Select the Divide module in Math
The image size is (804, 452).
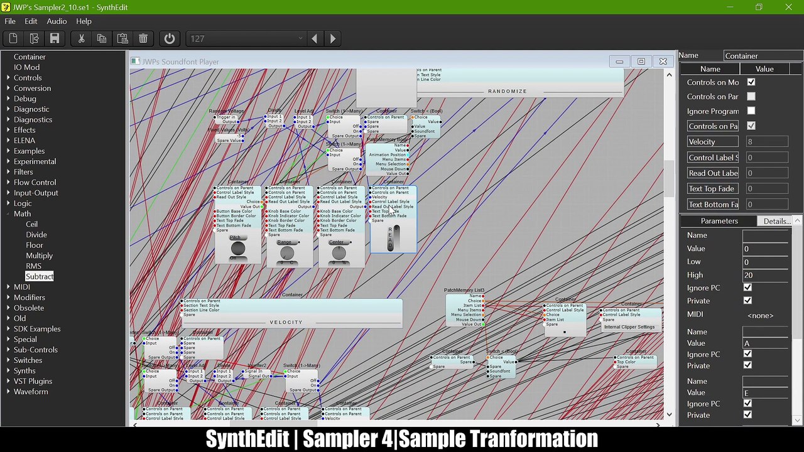36,235
